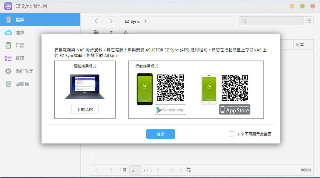Open the 檔案 sidebar section
Viewport: 320px width, 178px height.
coord(40,20)
